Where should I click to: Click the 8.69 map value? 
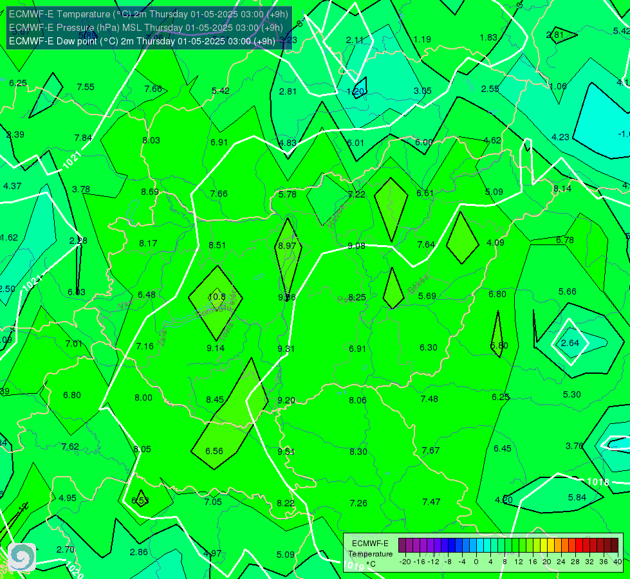tap(150, 192)
